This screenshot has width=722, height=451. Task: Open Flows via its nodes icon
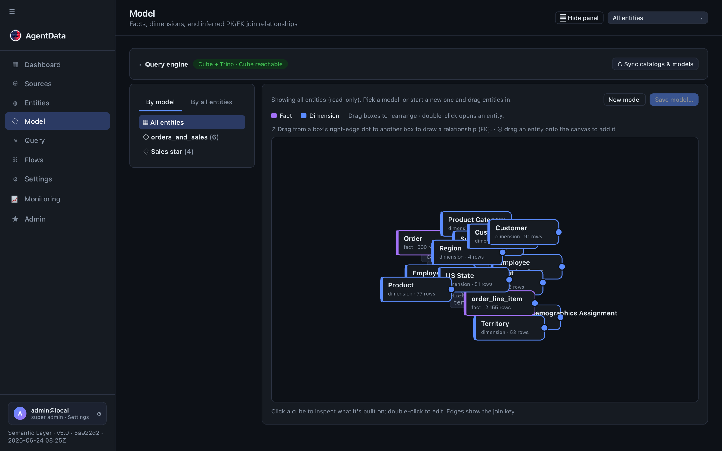click(15, 160)
